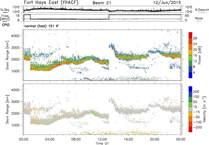Click the '200' tick on velocity colorbar
Screen dimensions: 209x145
coord(196,92)
